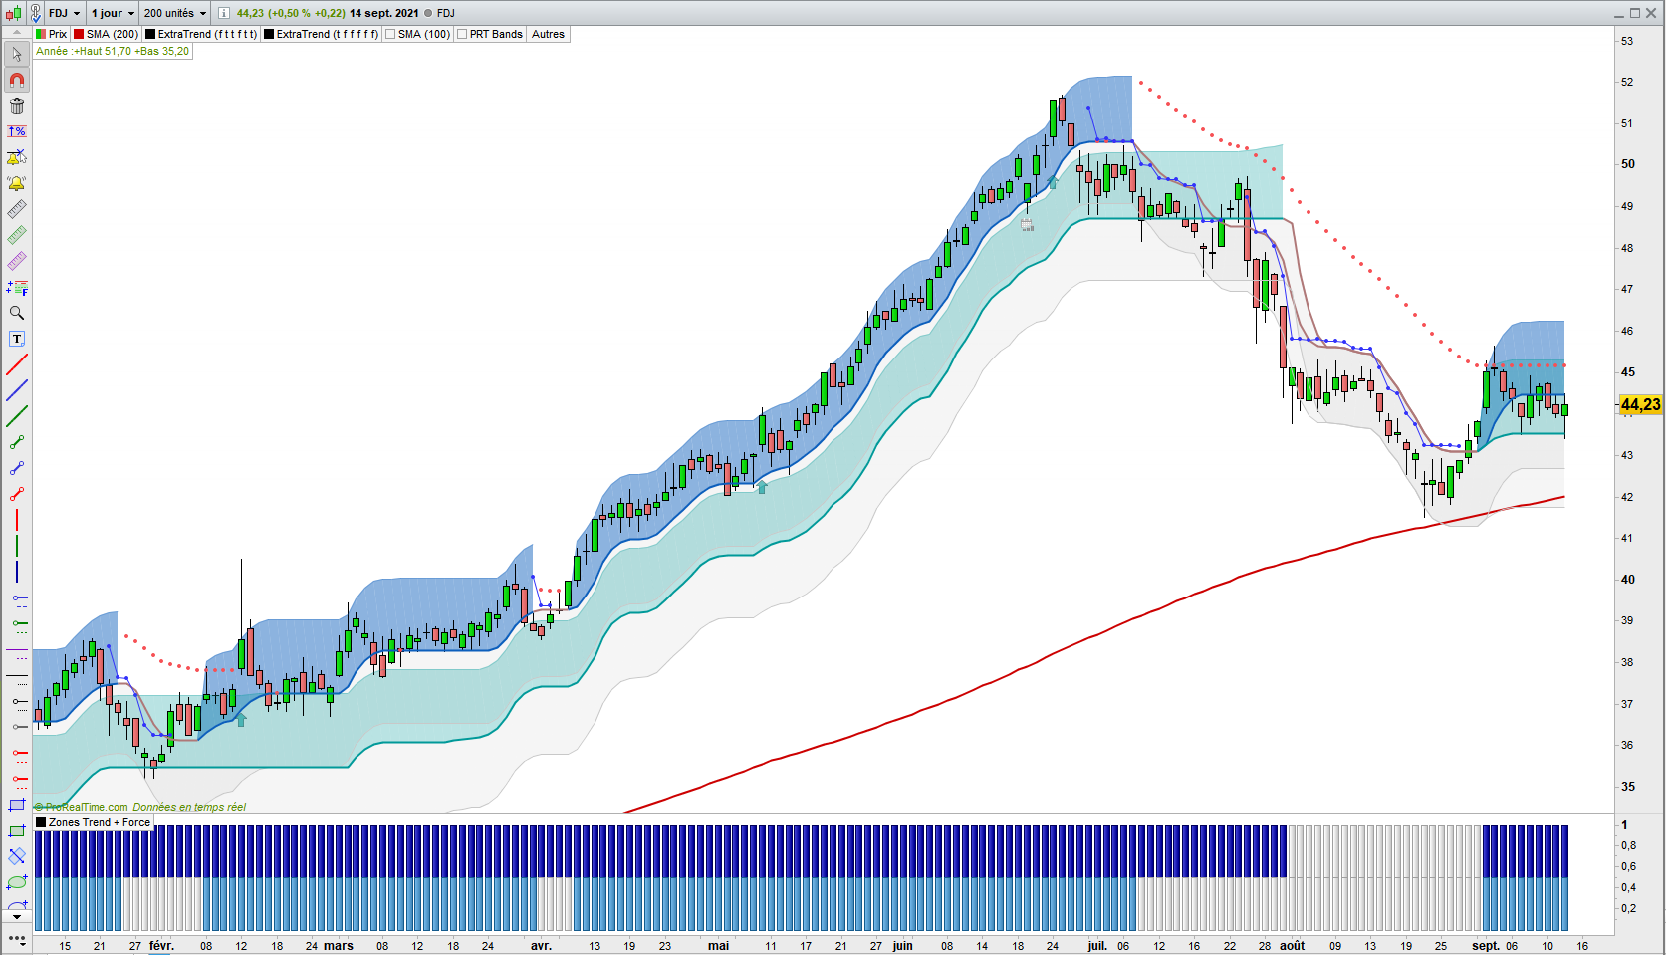Select the blue rectangle drawing tool
This screenshot has width=1666, height=955.
[17, 805]
